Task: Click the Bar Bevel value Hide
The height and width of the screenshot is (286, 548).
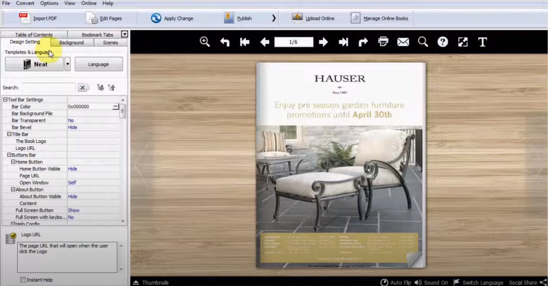Action: click(72, 127)
